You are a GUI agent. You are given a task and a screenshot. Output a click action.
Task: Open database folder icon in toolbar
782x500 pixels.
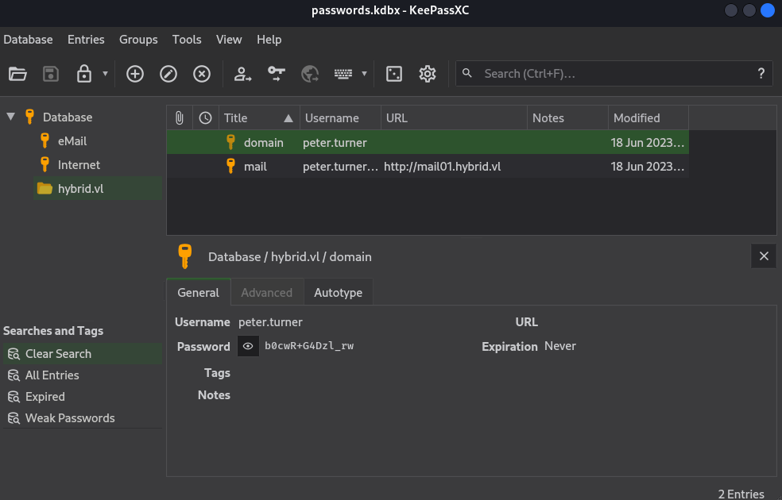pos(17,74)
